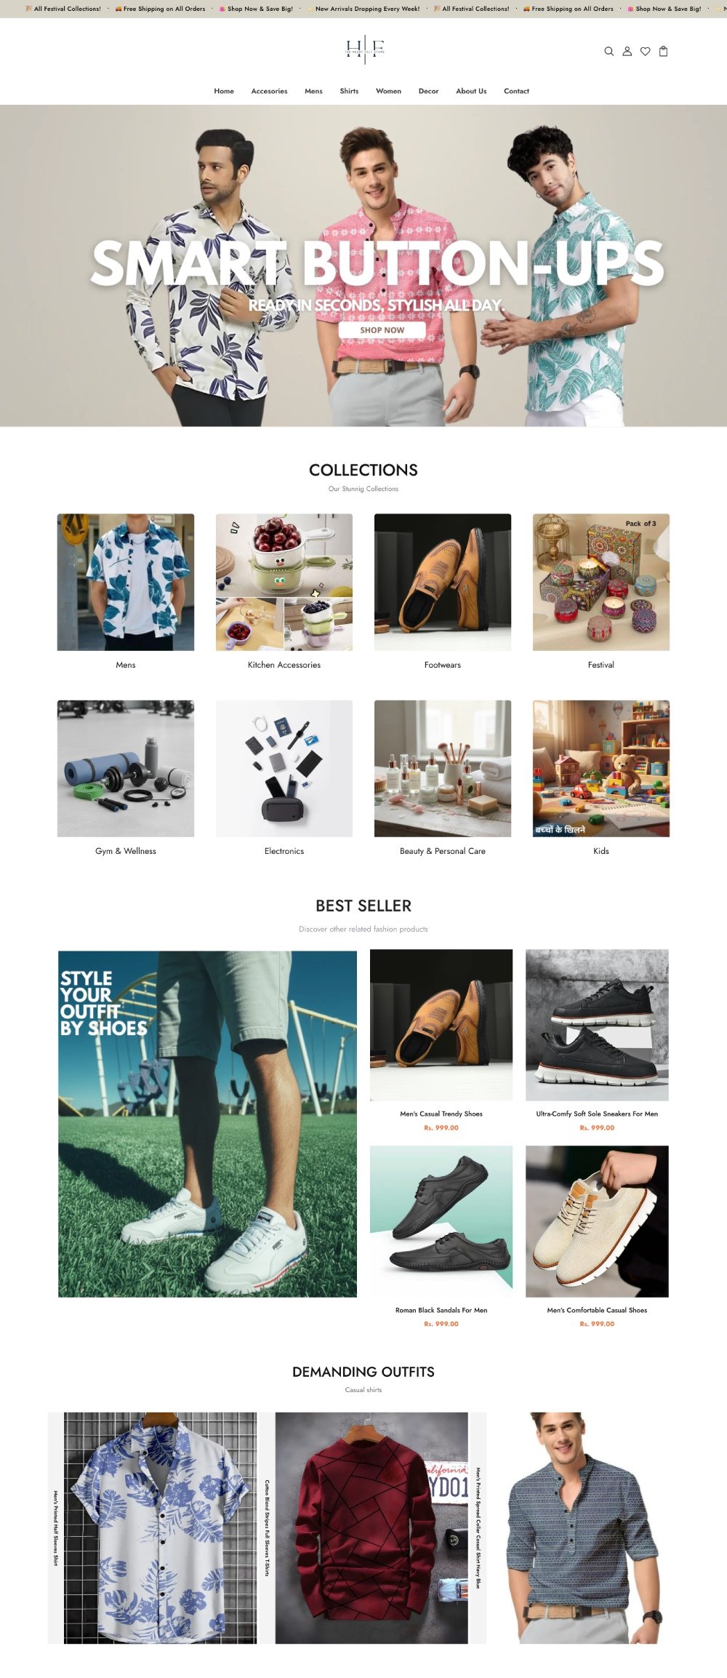The image size is (727, 1678).
Task: Open the Gym & Wellness collection
Action: (126, 768)
